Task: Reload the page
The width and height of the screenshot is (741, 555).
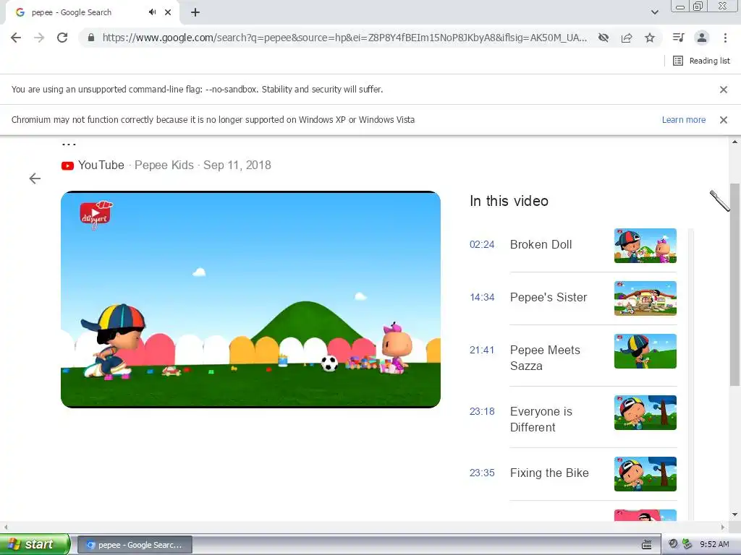Action: coord(62,38)
